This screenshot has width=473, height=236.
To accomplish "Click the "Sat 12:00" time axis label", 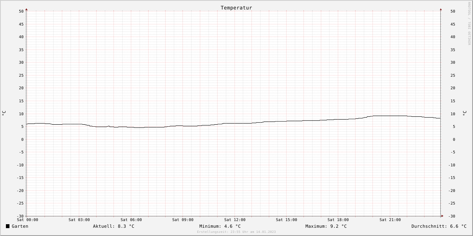I will [235, 220].
